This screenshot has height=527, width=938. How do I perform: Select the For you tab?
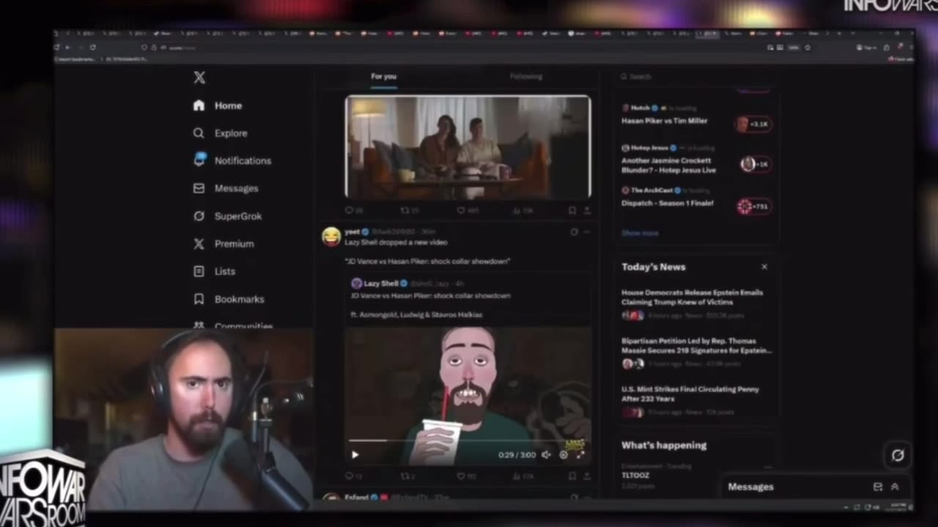[x=383, y=77]
